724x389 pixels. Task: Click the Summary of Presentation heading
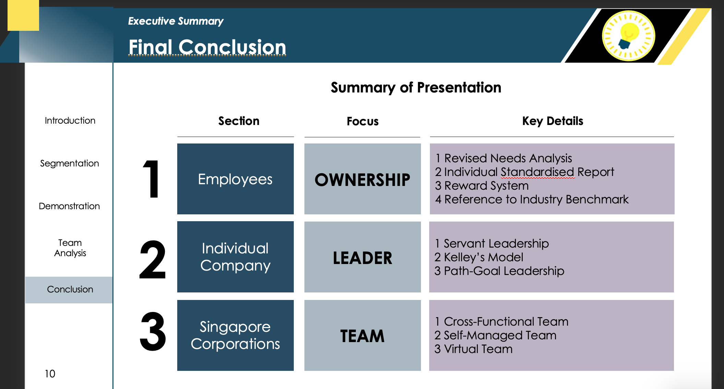(416, 88)
